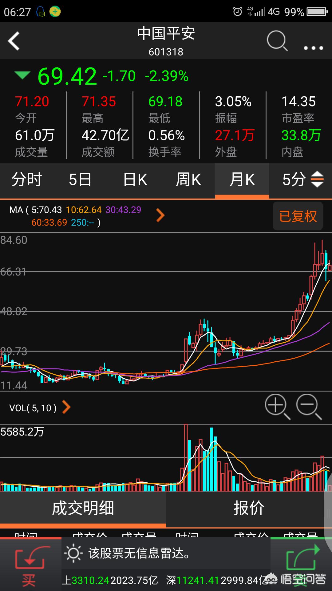
Task: Tap the current price 69.42
Action: [67, 76]
